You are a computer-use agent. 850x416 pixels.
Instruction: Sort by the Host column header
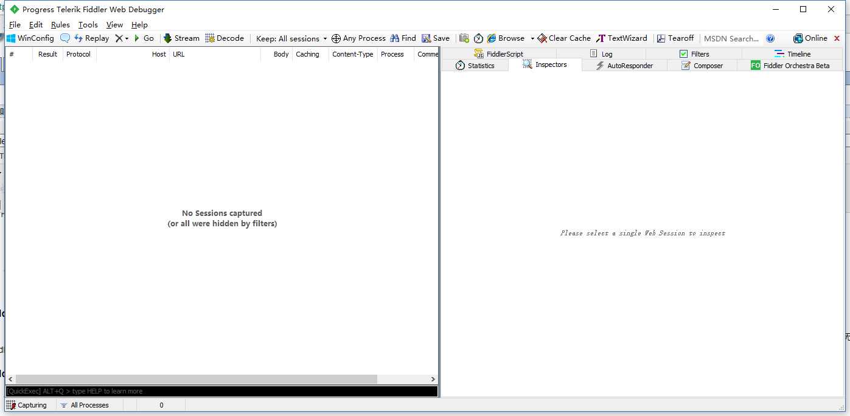133,54
